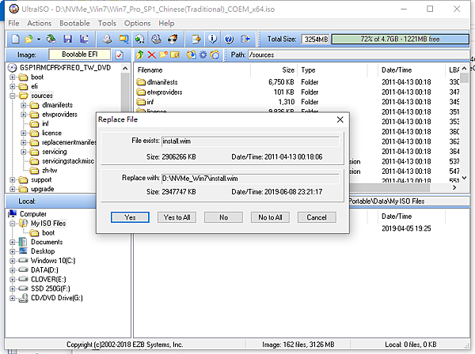Expand the upgrade folder in image tree
Viewport: 475px width, 354px height.
point(13,189)
